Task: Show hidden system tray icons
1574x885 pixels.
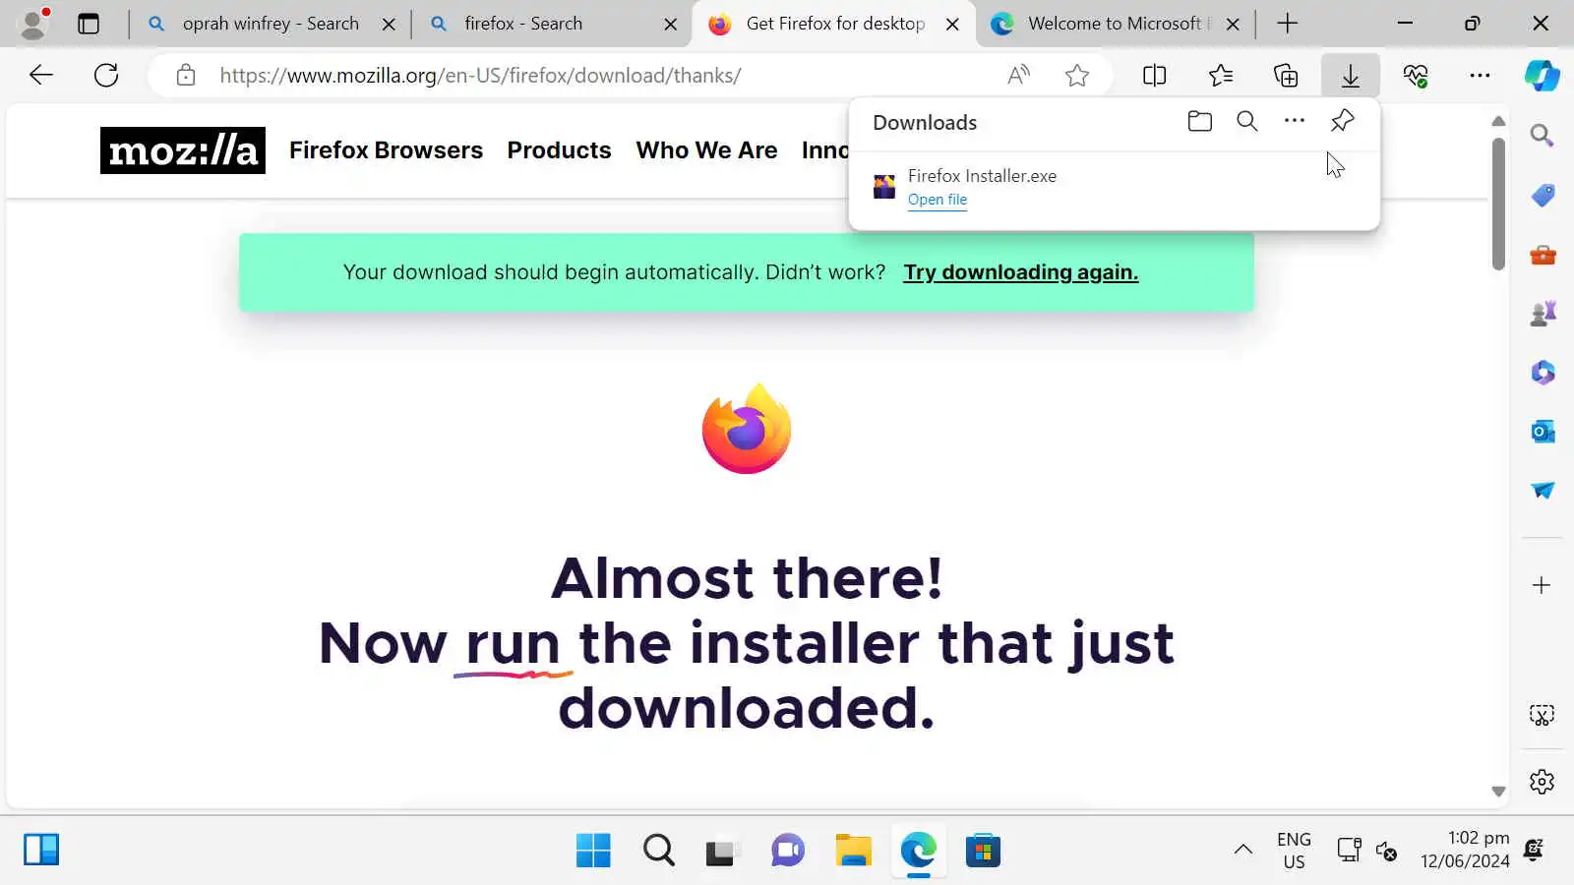Action: point(1243,850)
